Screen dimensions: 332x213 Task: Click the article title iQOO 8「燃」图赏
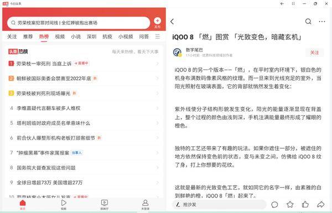pos(236,37)
